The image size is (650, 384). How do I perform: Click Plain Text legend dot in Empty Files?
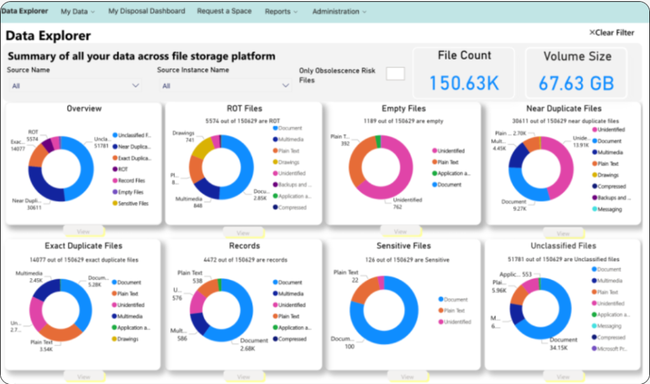(x=435, y=162)
